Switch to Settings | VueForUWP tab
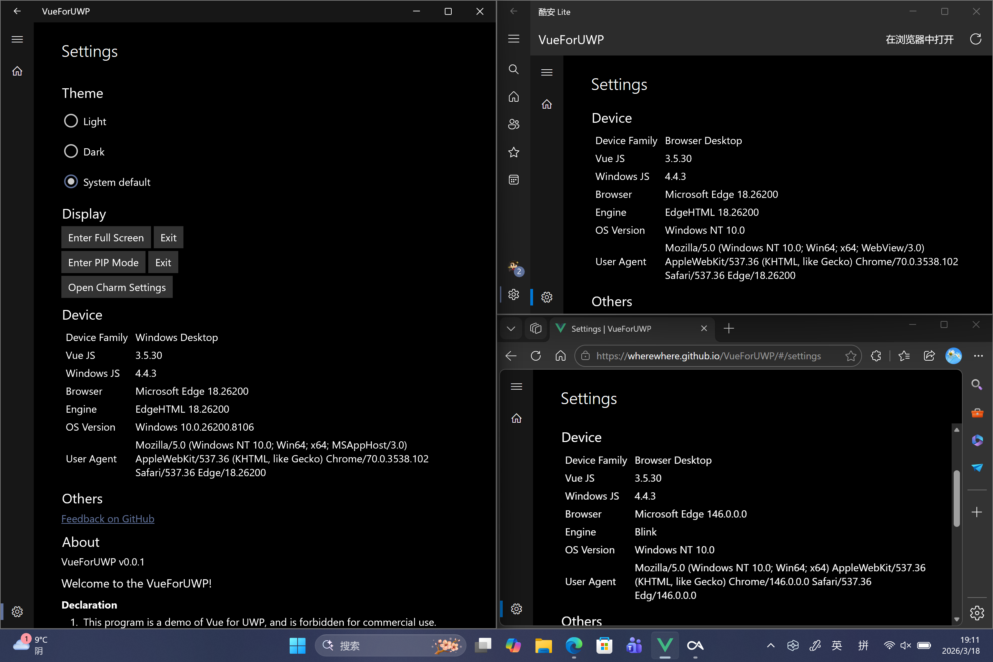Screen dimensions: 993x662 611,329
